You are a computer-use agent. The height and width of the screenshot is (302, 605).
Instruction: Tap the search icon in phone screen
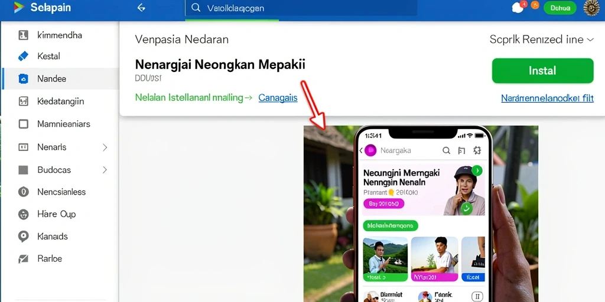point(447,150)
